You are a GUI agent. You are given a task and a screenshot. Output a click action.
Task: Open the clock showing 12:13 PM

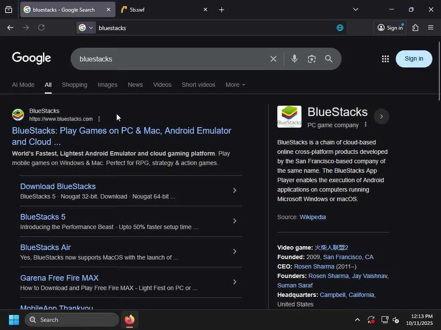[419, 320]
